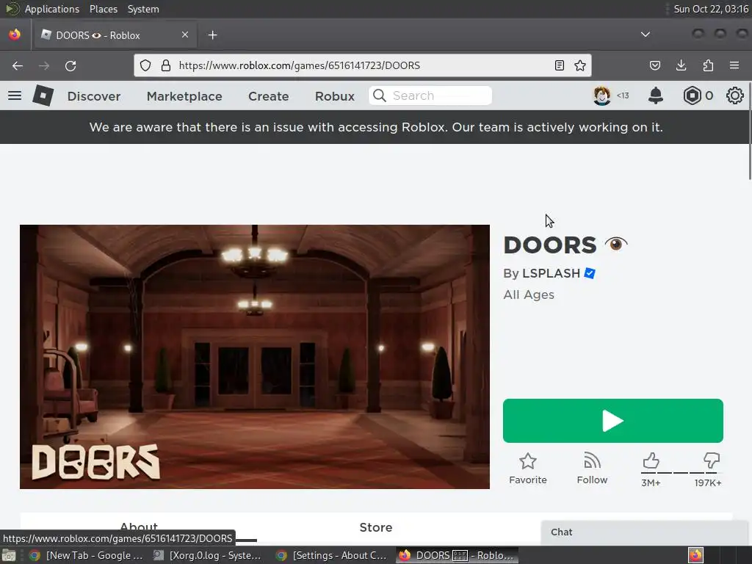This screenshot has height=564, width=752.
Task: Open the Discover page
Action: [x=94, y=96]
